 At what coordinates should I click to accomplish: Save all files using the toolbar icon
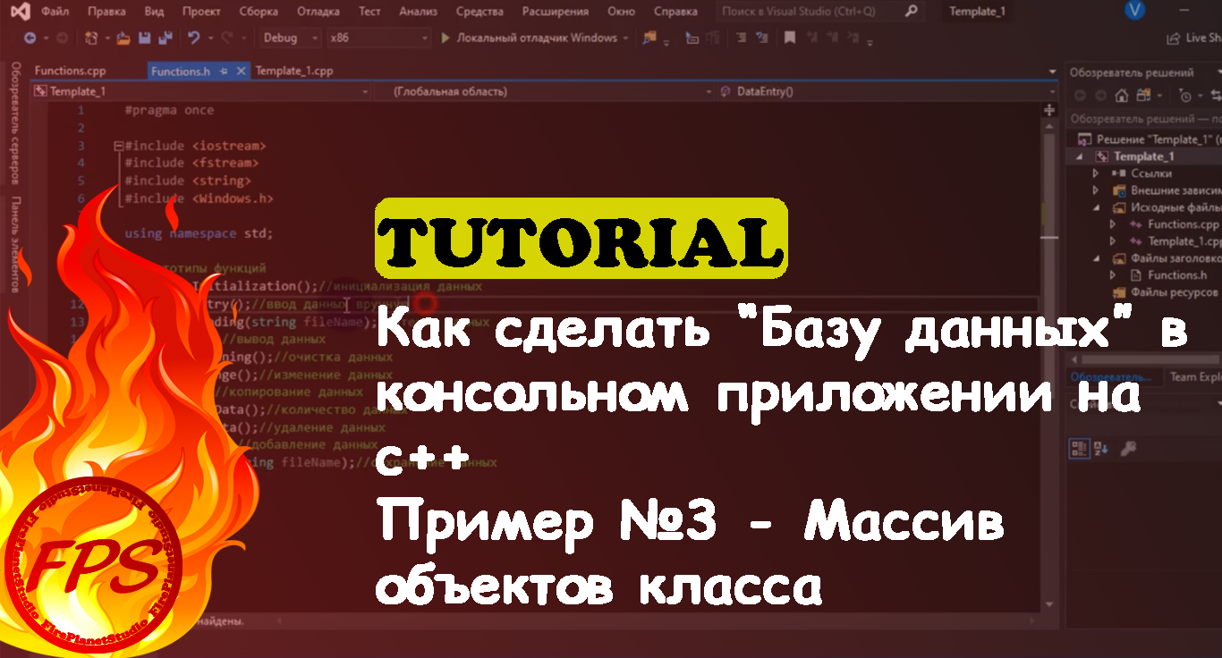click(x=164, y=38)
